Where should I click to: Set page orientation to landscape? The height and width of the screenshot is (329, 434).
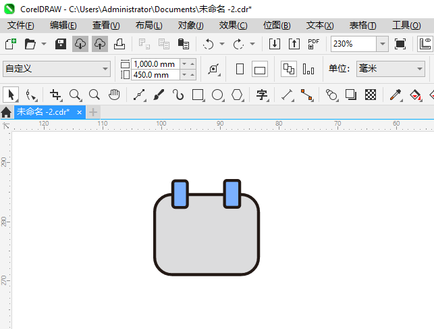(x=260, y=69)
